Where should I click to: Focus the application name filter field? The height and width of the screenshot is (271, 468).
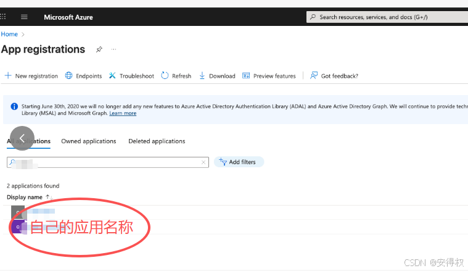click(x=108, y=162)
